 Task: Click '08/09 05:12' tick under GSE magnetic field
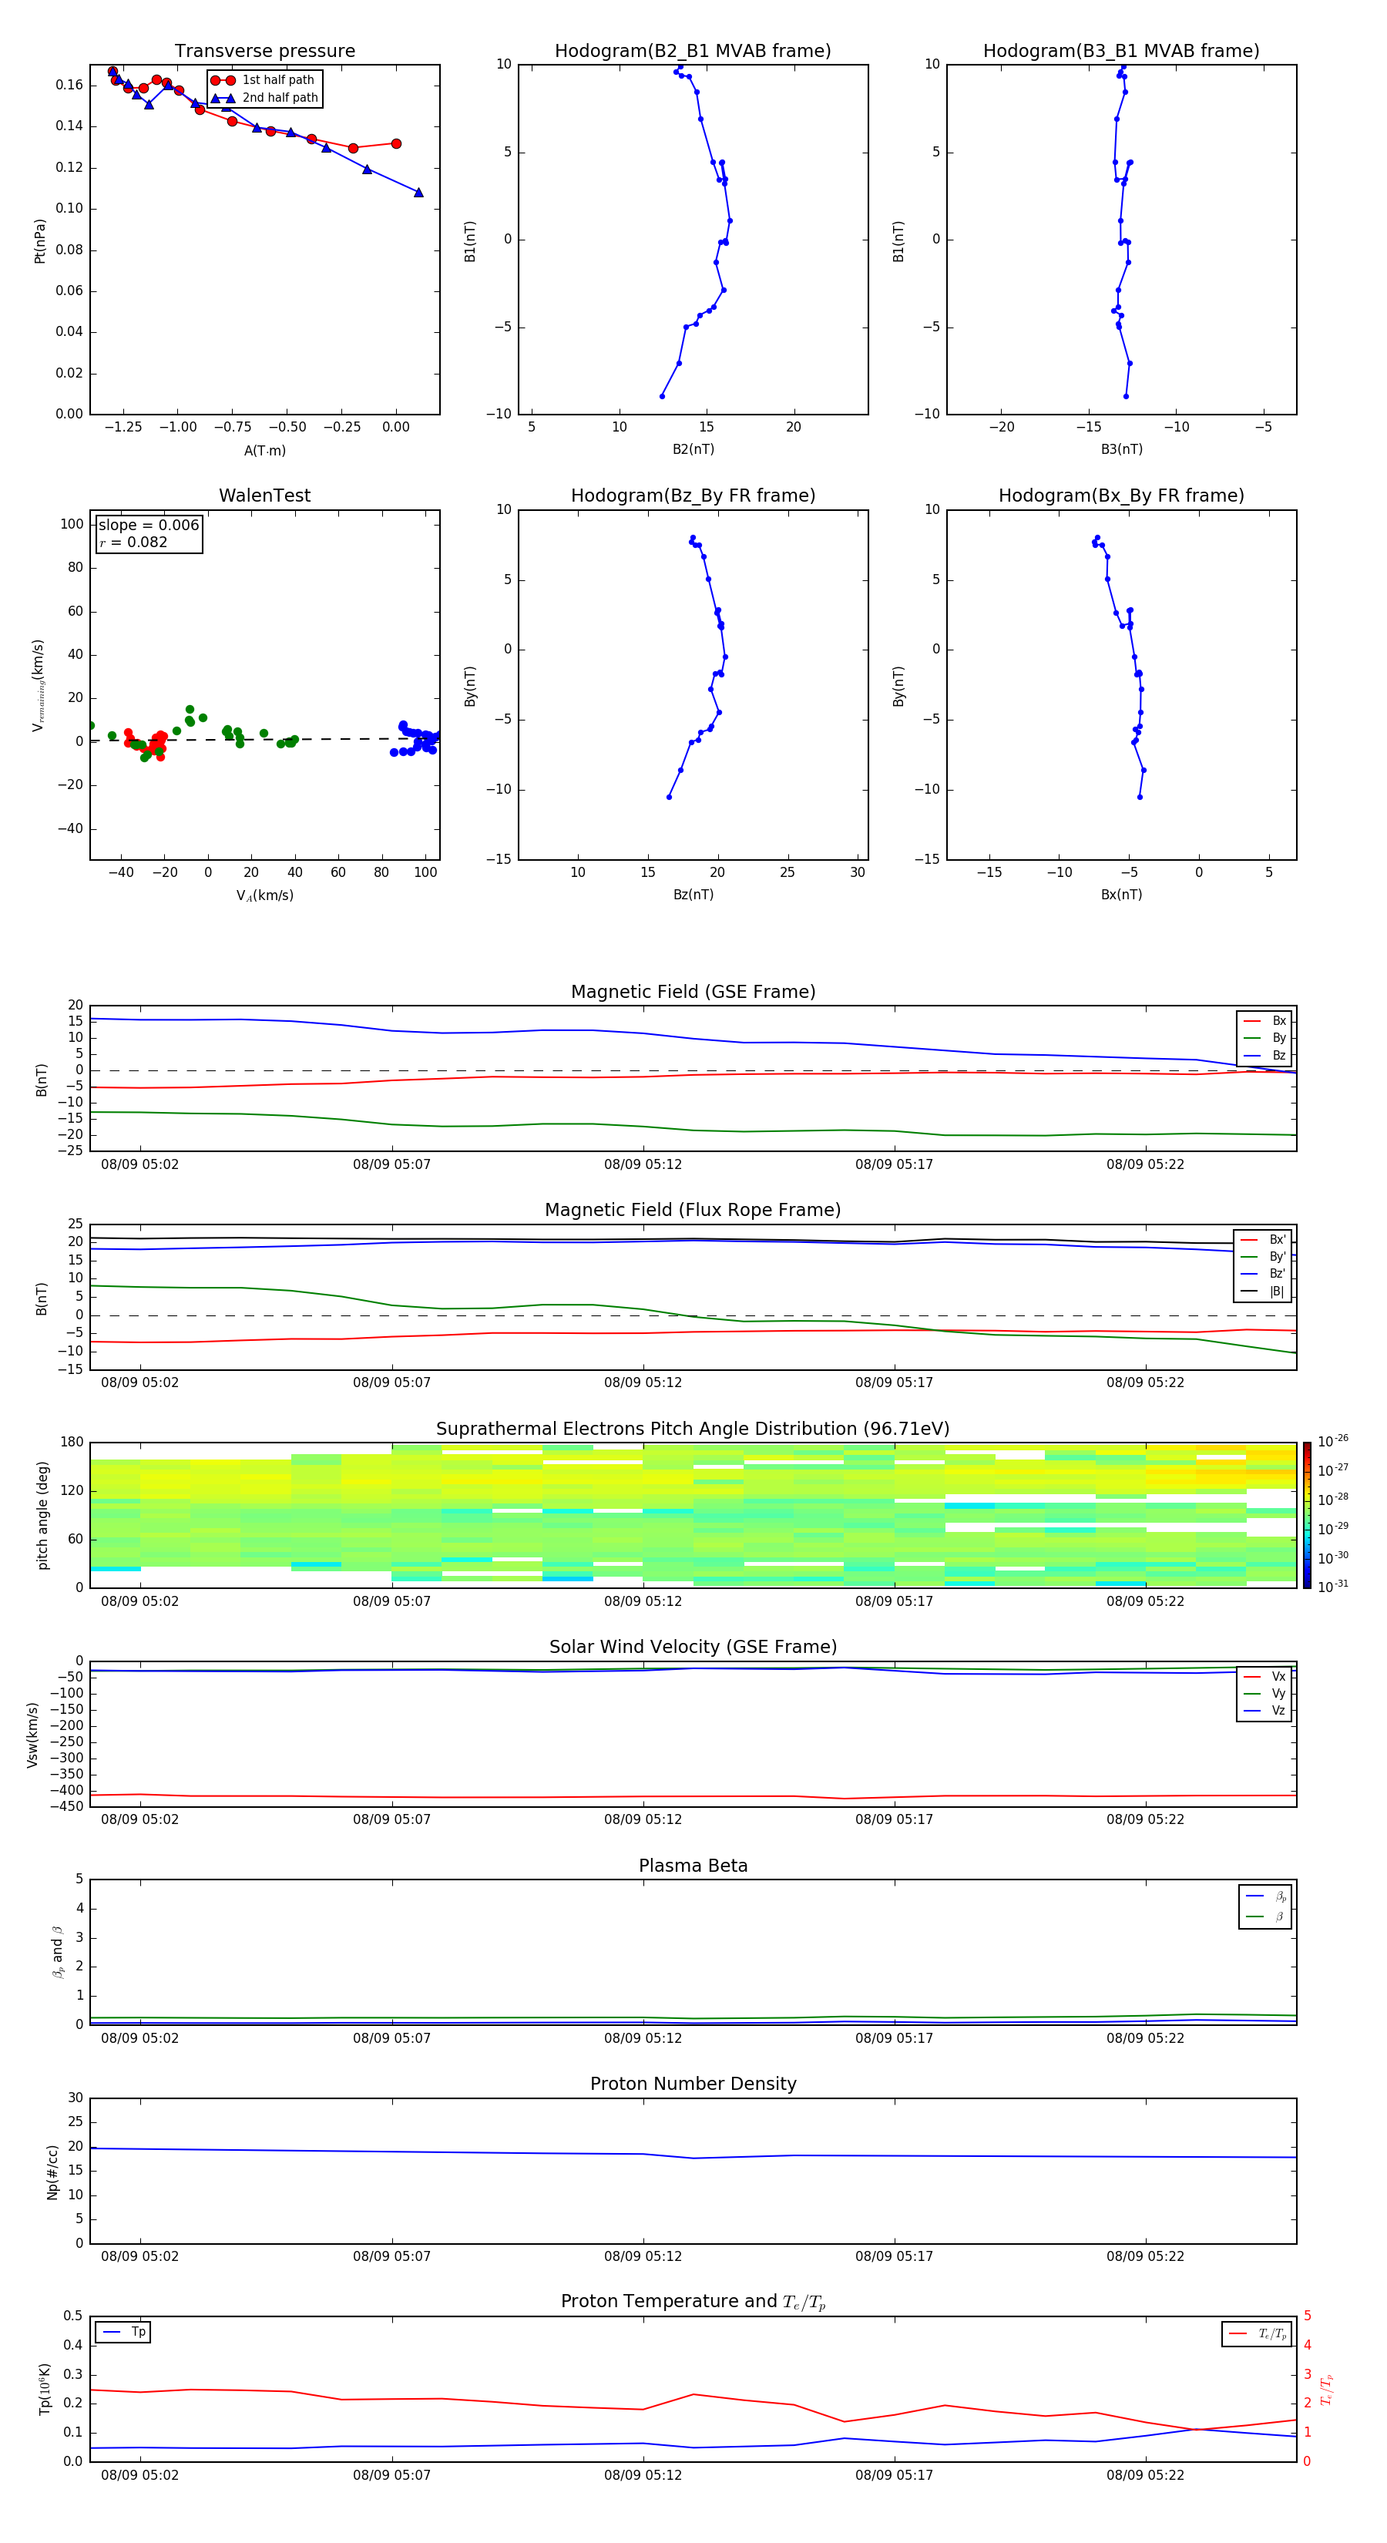click(643, 1165)
